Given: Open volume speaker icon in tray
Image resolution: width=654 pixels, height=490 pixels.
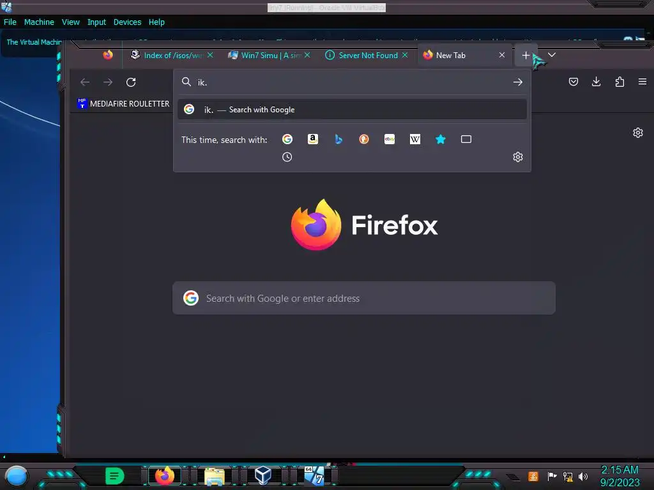Looking at the screenshot, I should pos(583,476).
